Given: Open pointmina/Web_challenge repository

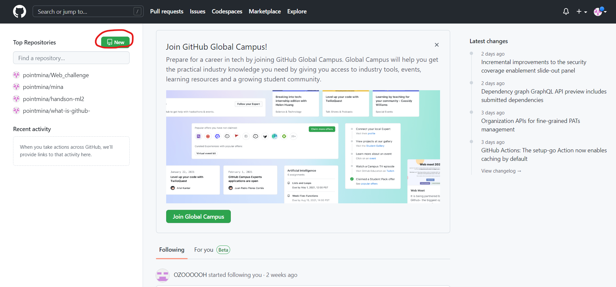Looking at the screenshot, I should pyautogui.click(x=56, y=75).
